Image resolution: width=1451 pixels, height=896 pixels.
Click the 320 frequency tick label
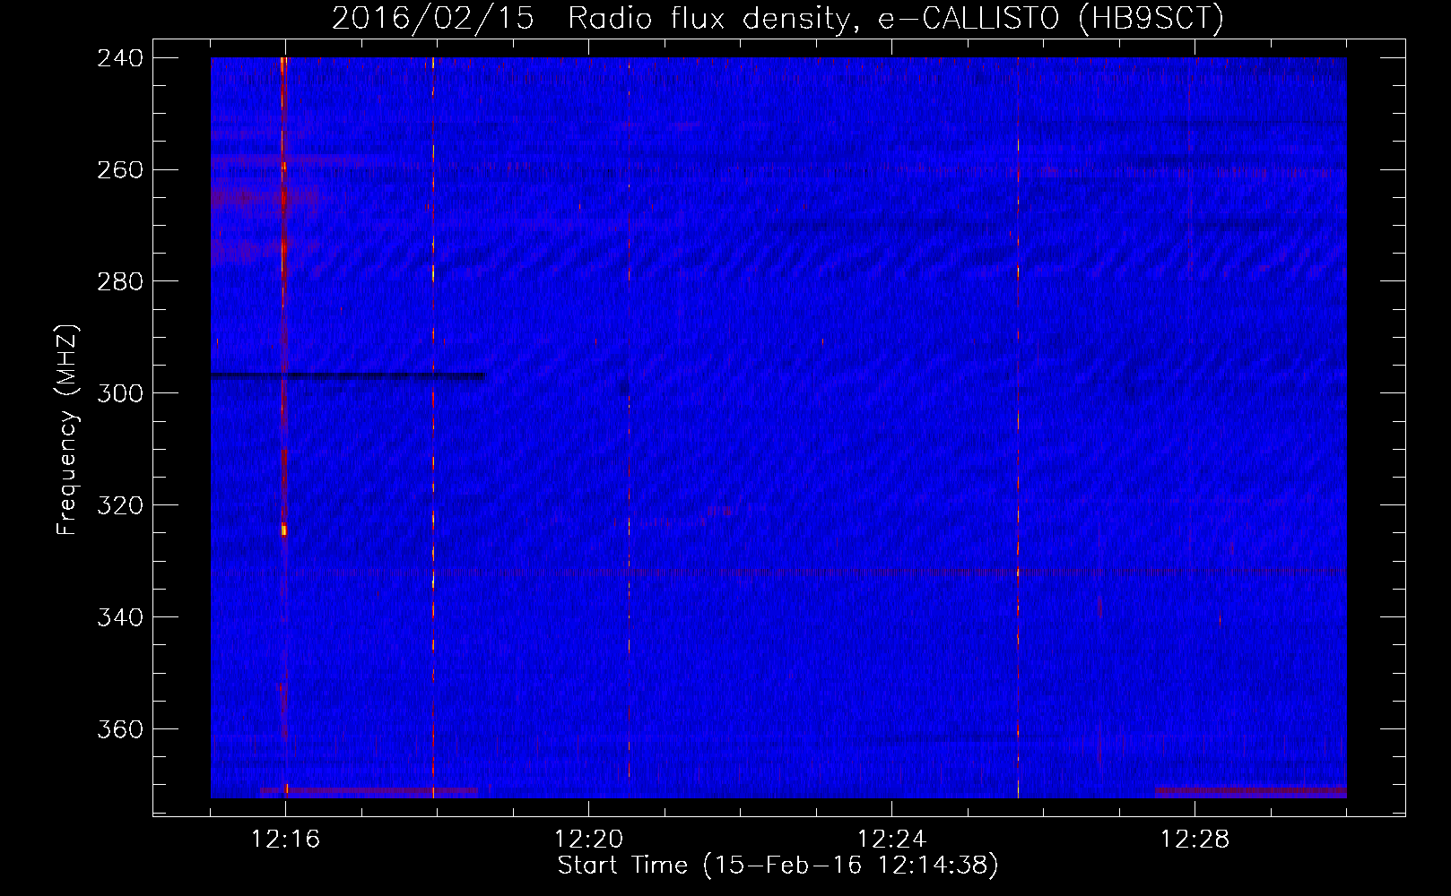(120, 505)
